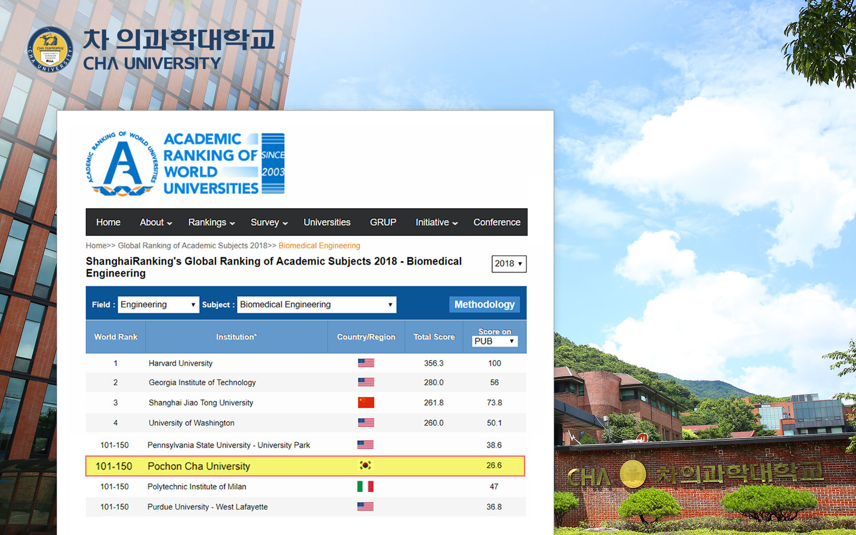This screenshot has width=856, height=535.
Task: Click the World Rank column header
Action: pos(116,337)
